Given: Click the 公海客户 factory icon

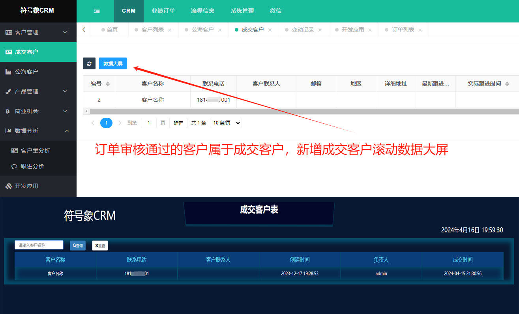Looking at the screenshot, I should [x=9, y=72].
